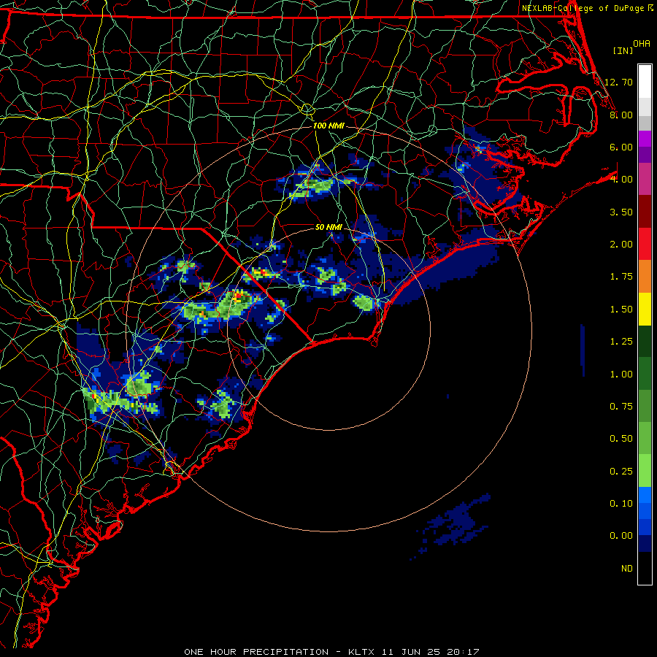This screenshot has width=657, height=657.
Task: Click the 100 NMI range ring label
Action: (328, 126)
